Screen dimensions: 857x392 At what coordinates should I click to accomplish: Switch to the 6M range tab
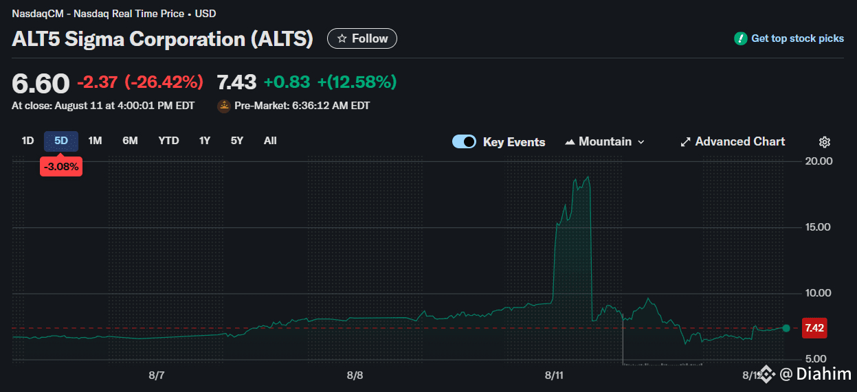click(130, 141)
